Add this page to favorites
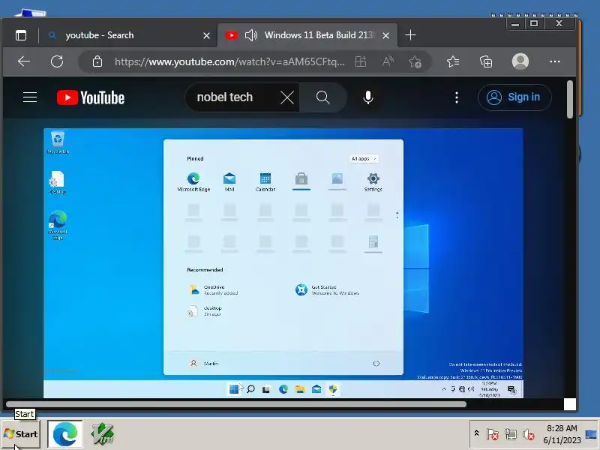600x450 pixels. coord(415,61)
